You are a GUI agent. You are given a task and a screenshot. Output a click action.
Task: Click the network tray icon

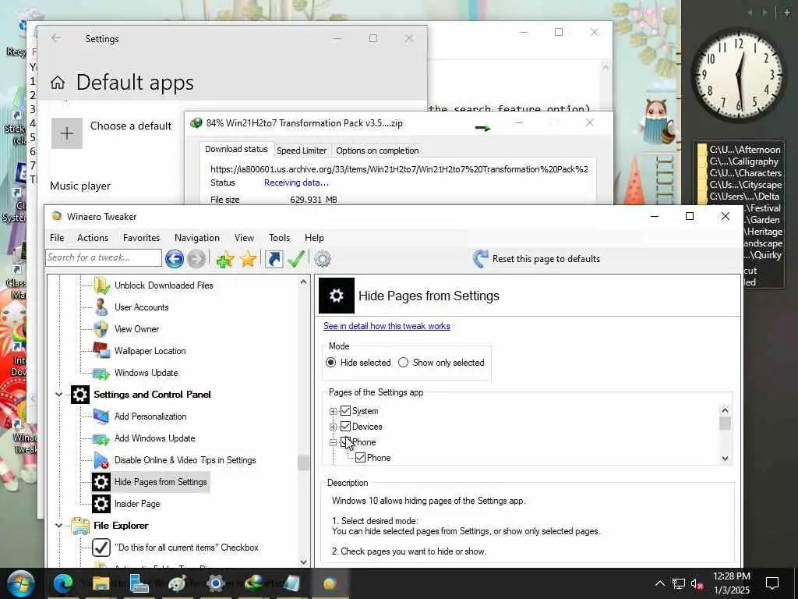tap(679, 583)
